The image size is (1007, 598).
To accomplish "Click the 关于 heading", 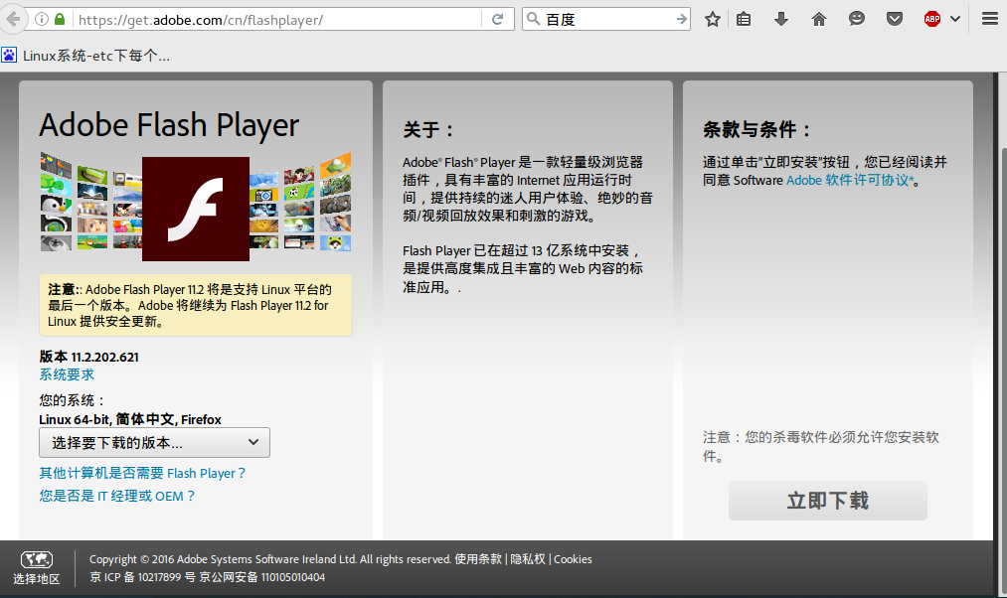I will click(427, 129).
